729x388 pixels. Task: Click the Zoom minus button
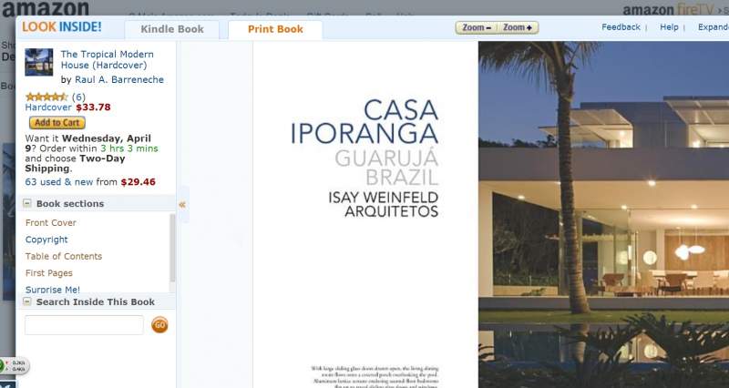point(477,27)
